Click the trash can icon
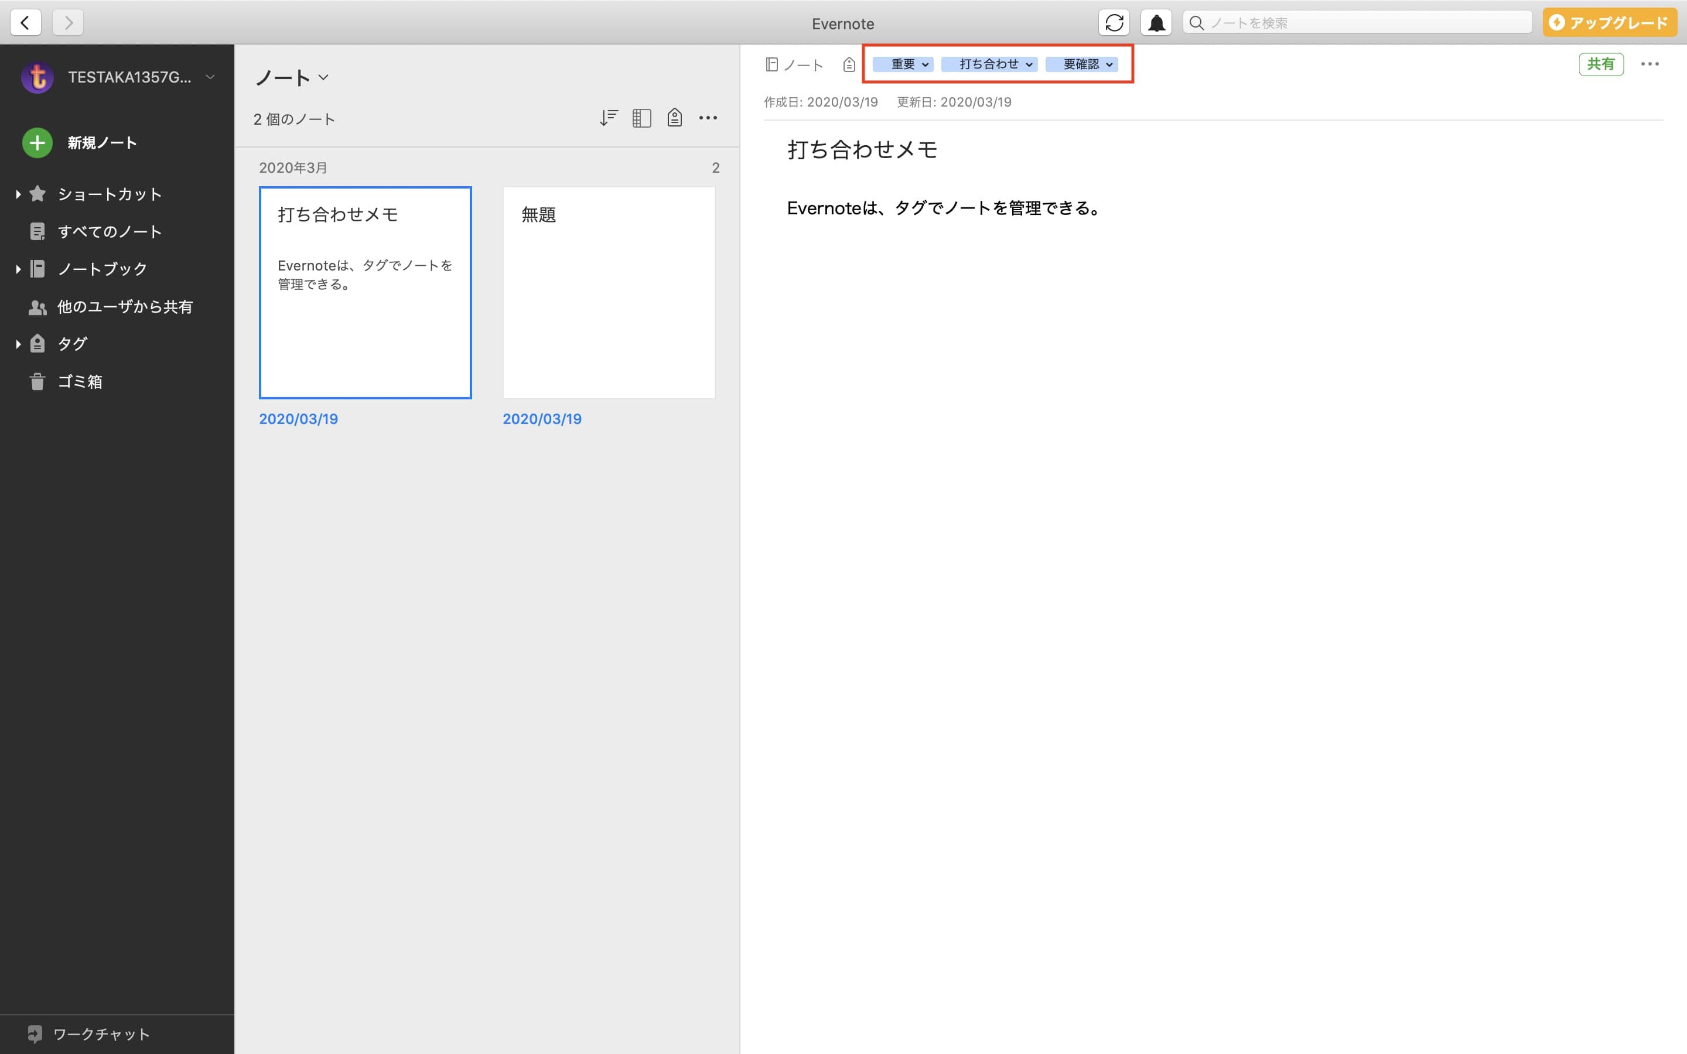The height and width of the screenshot is (1054, 1687). (x=37, y=381)
